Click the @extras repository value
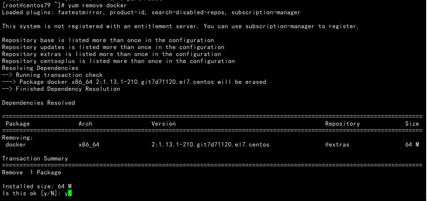 [337, 144]
